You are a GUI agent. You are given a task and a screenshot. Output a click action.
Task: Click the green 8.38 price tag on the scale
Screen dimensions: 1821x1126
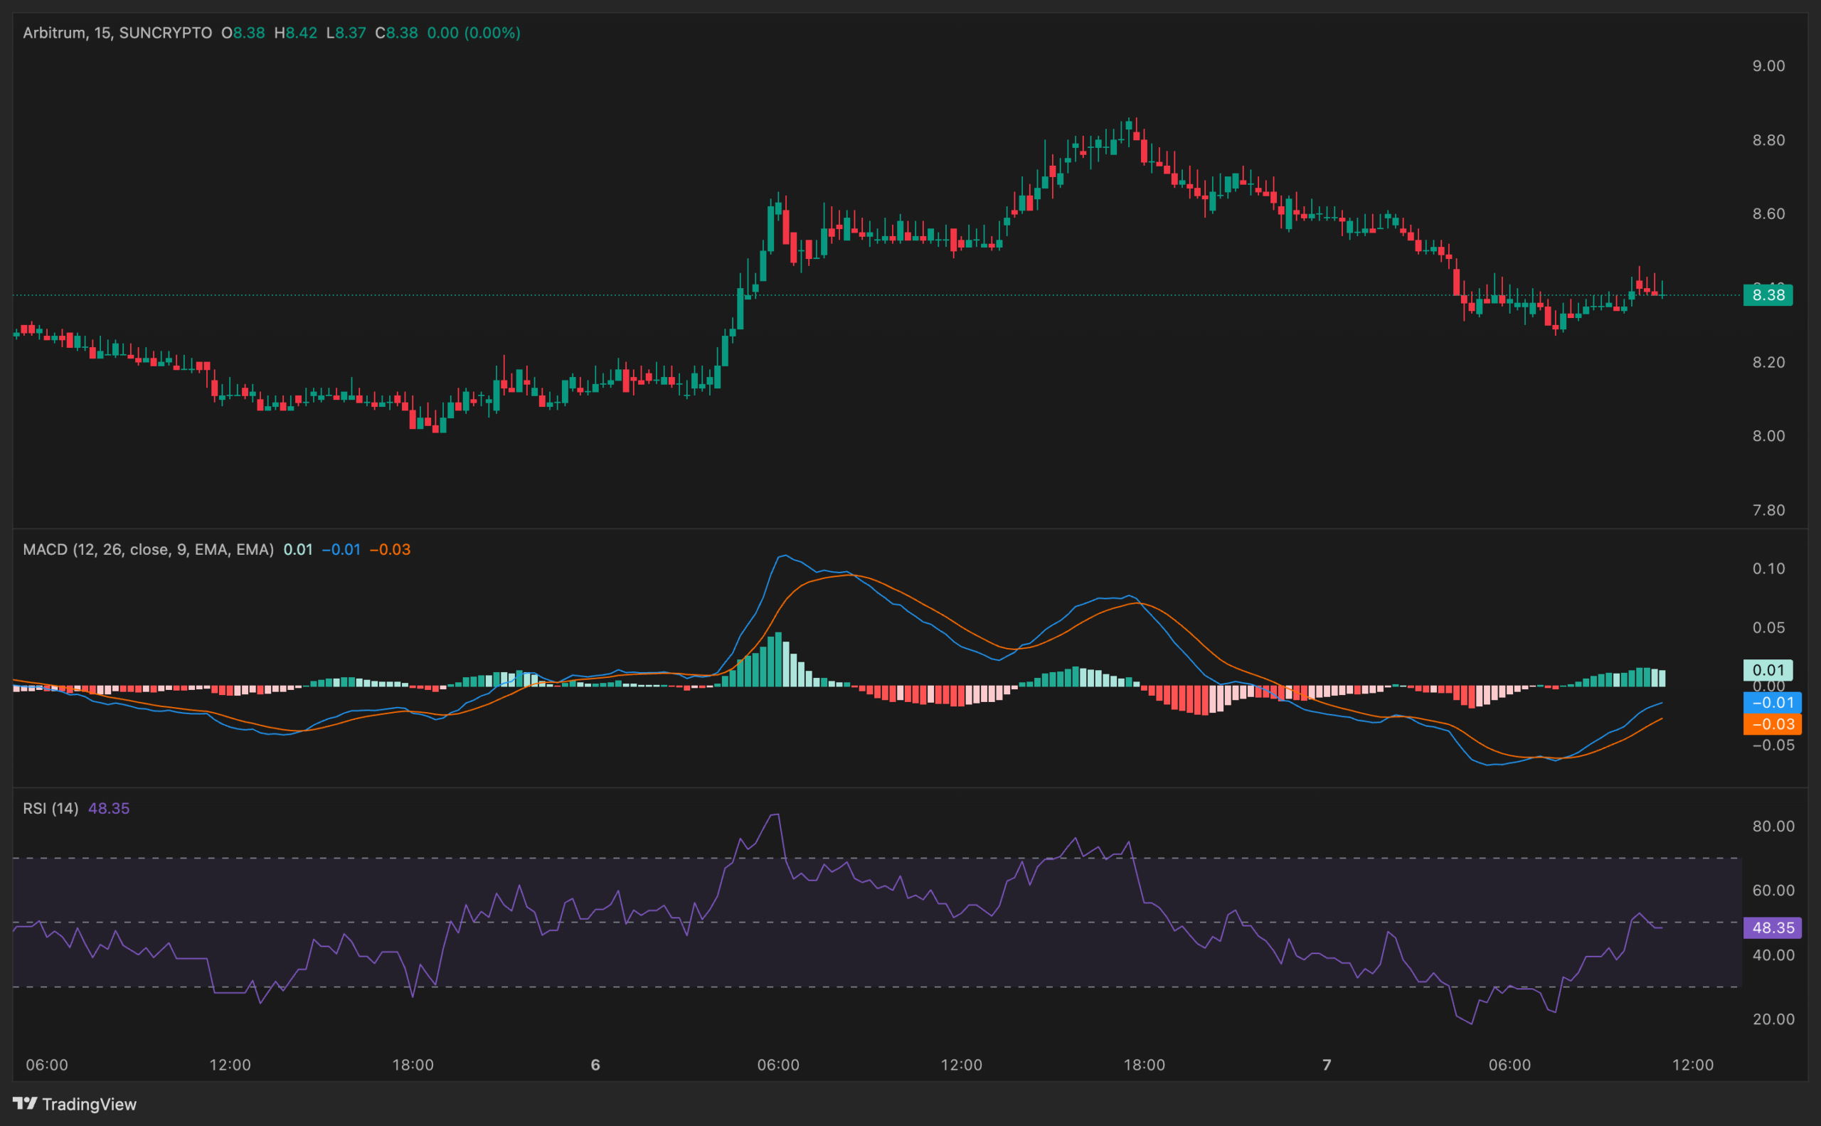[1769, 295]
